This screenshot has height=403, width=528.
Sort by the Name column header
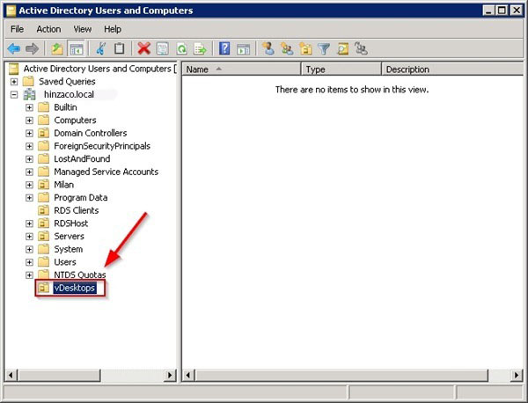point(241,69)
